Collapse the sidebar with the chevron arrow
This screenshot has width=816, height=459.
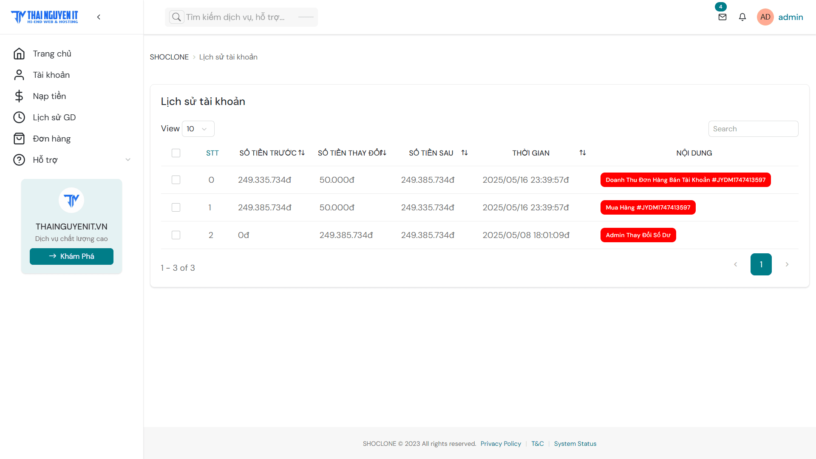click(x=99, y=17)
